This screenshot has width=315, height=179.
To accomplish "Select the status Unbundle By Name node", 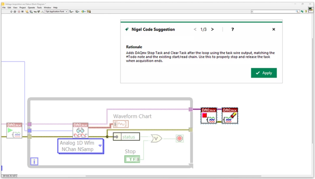I will click(x=126, y=137).
